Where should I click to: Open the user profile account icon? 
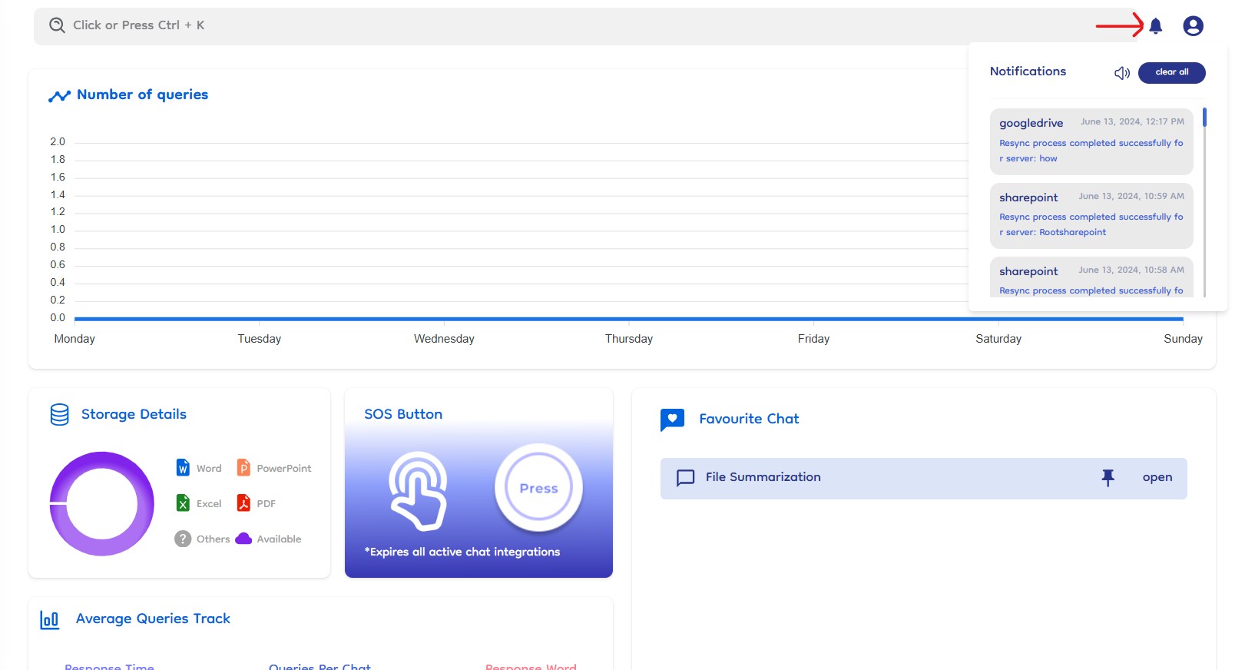tap(1192, 26)
